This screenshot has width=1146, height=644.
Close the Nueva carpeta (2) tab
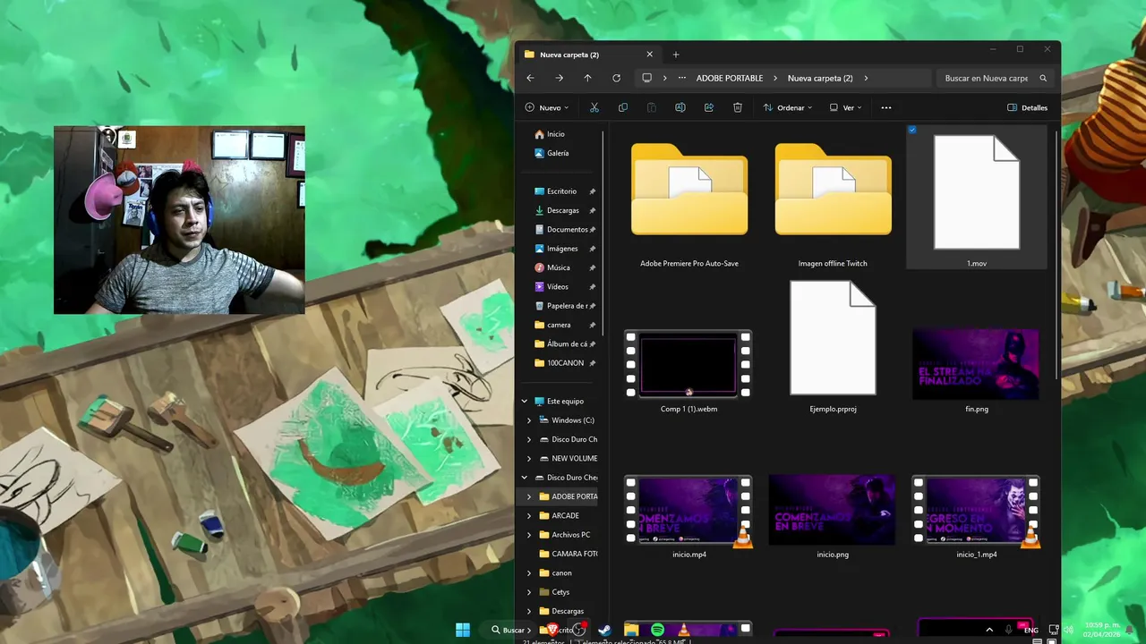[650, 55]
